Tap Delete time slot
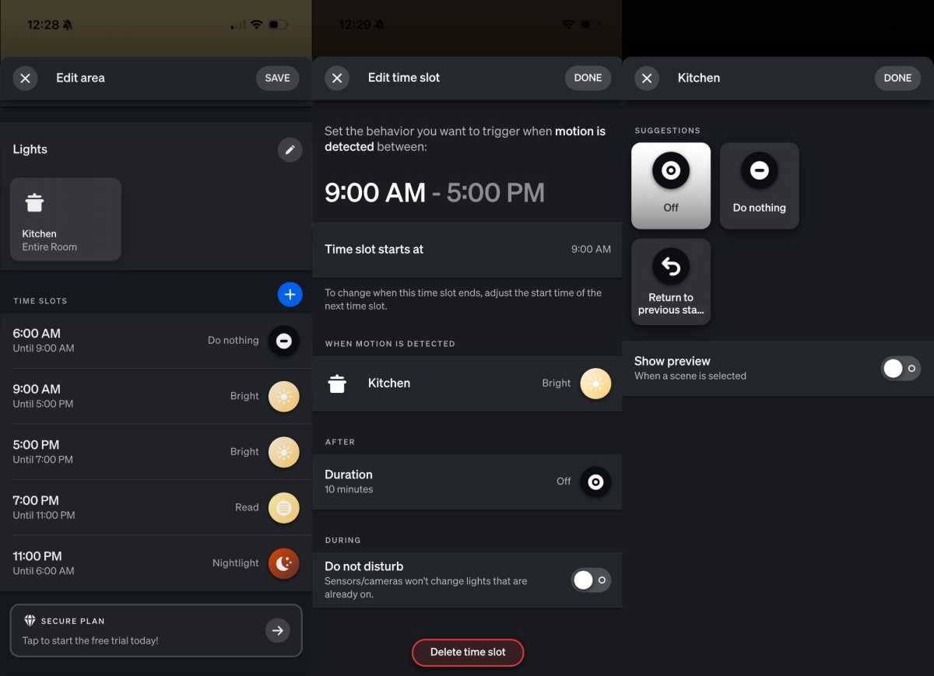This screenshot has width=934, height=676. (467, 653)
